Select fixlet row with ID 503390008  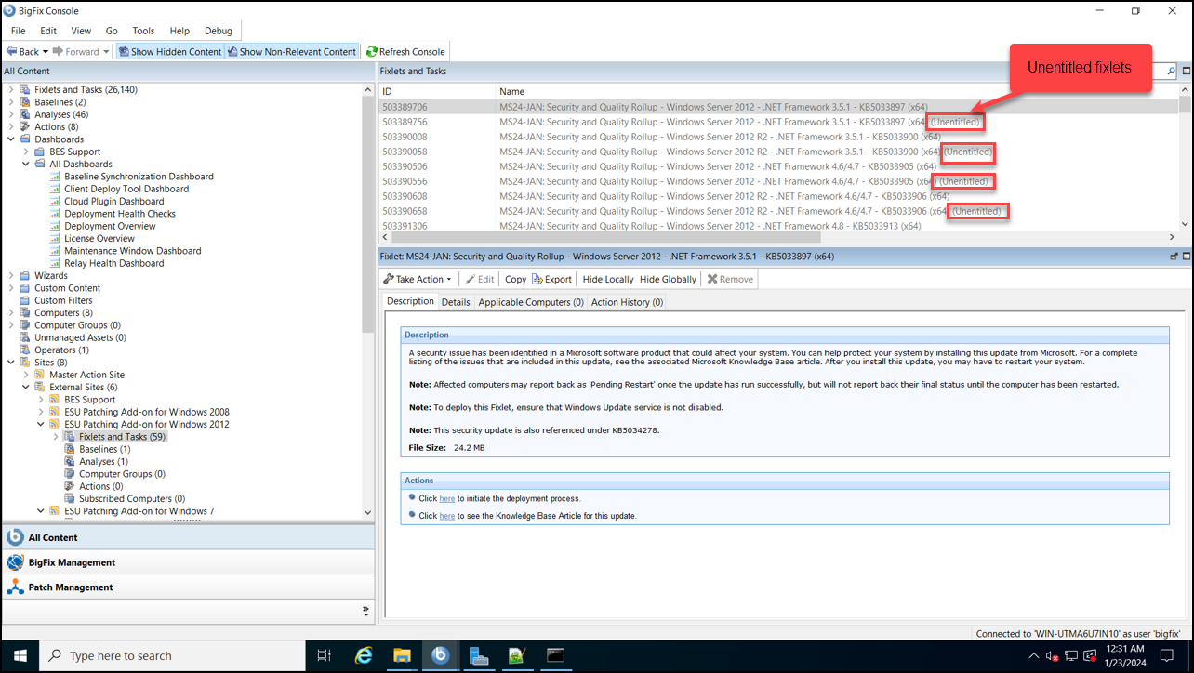778,137
